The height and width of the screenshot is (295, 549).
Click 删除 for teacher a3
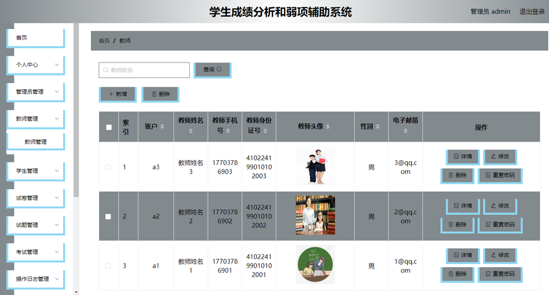[457, 175]
